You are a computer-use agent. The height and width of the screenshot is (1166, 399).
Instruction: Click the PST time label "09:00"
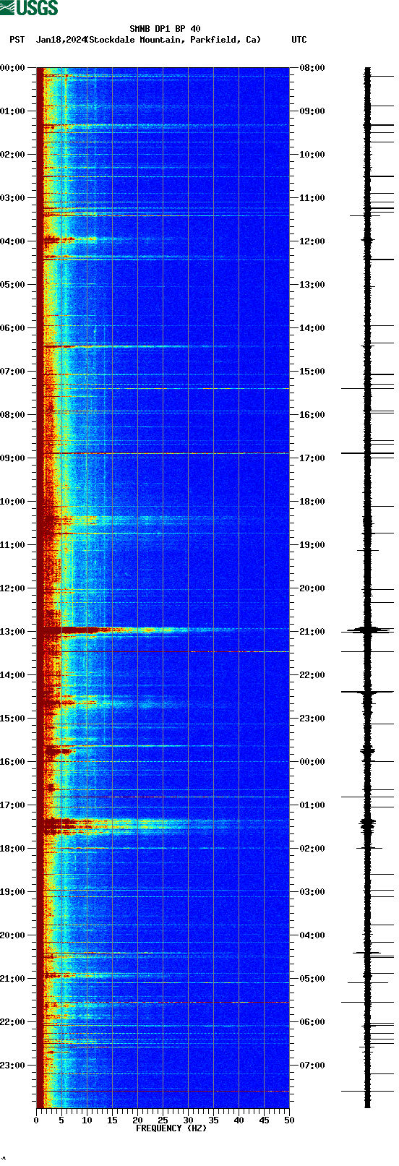point(13,458)
